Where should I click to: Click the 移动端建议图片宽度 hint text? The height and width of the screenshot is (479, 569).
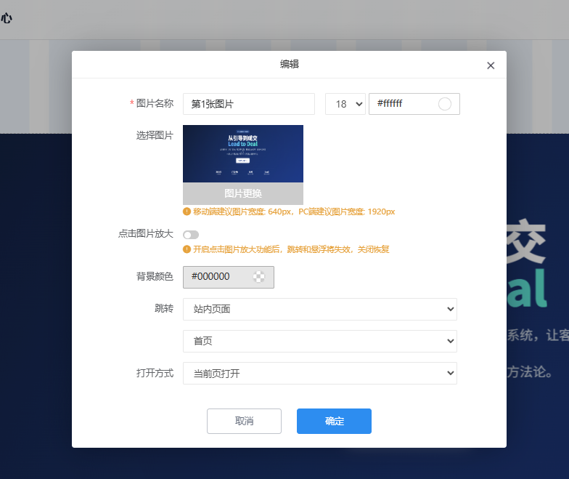tap(294, 212)
